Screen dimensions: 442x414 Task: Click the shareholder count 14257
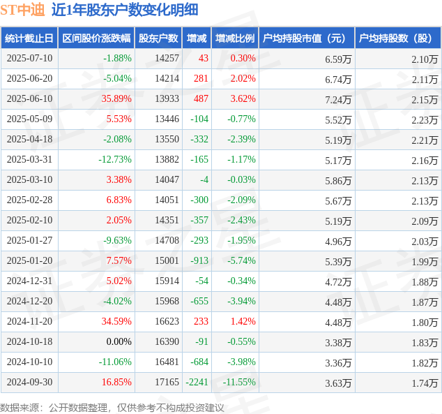167,58
